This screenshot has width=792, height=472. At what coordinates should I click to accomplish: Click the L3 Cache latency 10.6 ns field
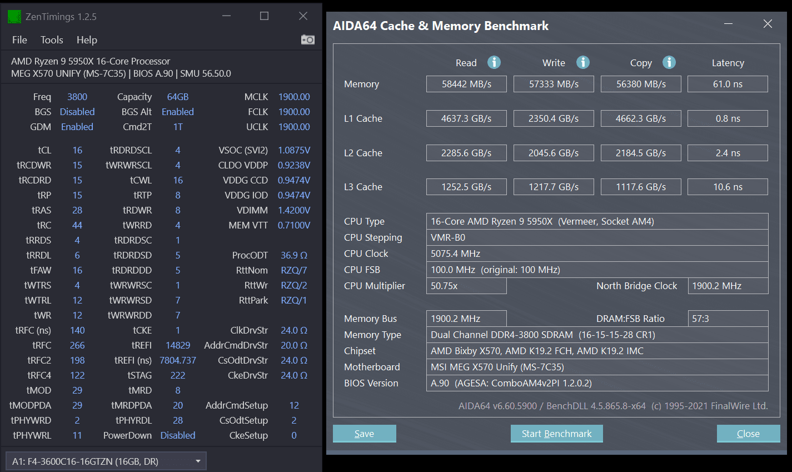tap(728, 187)
